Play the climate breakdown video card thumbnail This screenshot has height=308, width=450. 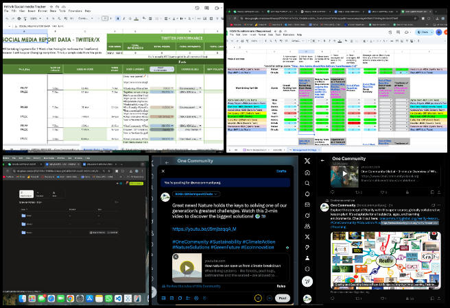tap(187, 268)
